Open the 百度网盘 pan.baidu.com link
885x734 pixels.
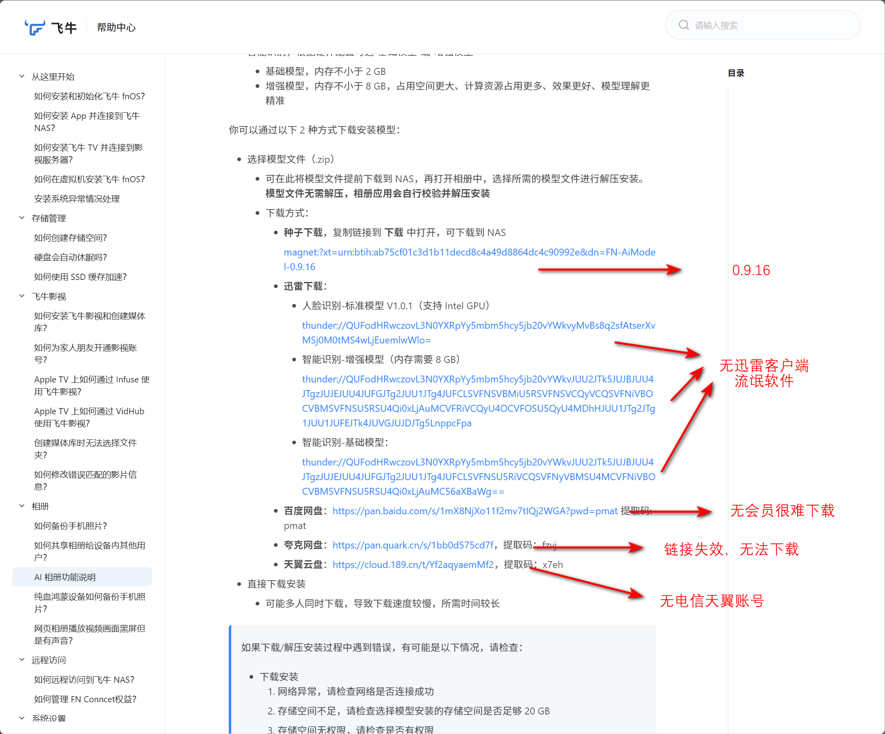point(475,511)
